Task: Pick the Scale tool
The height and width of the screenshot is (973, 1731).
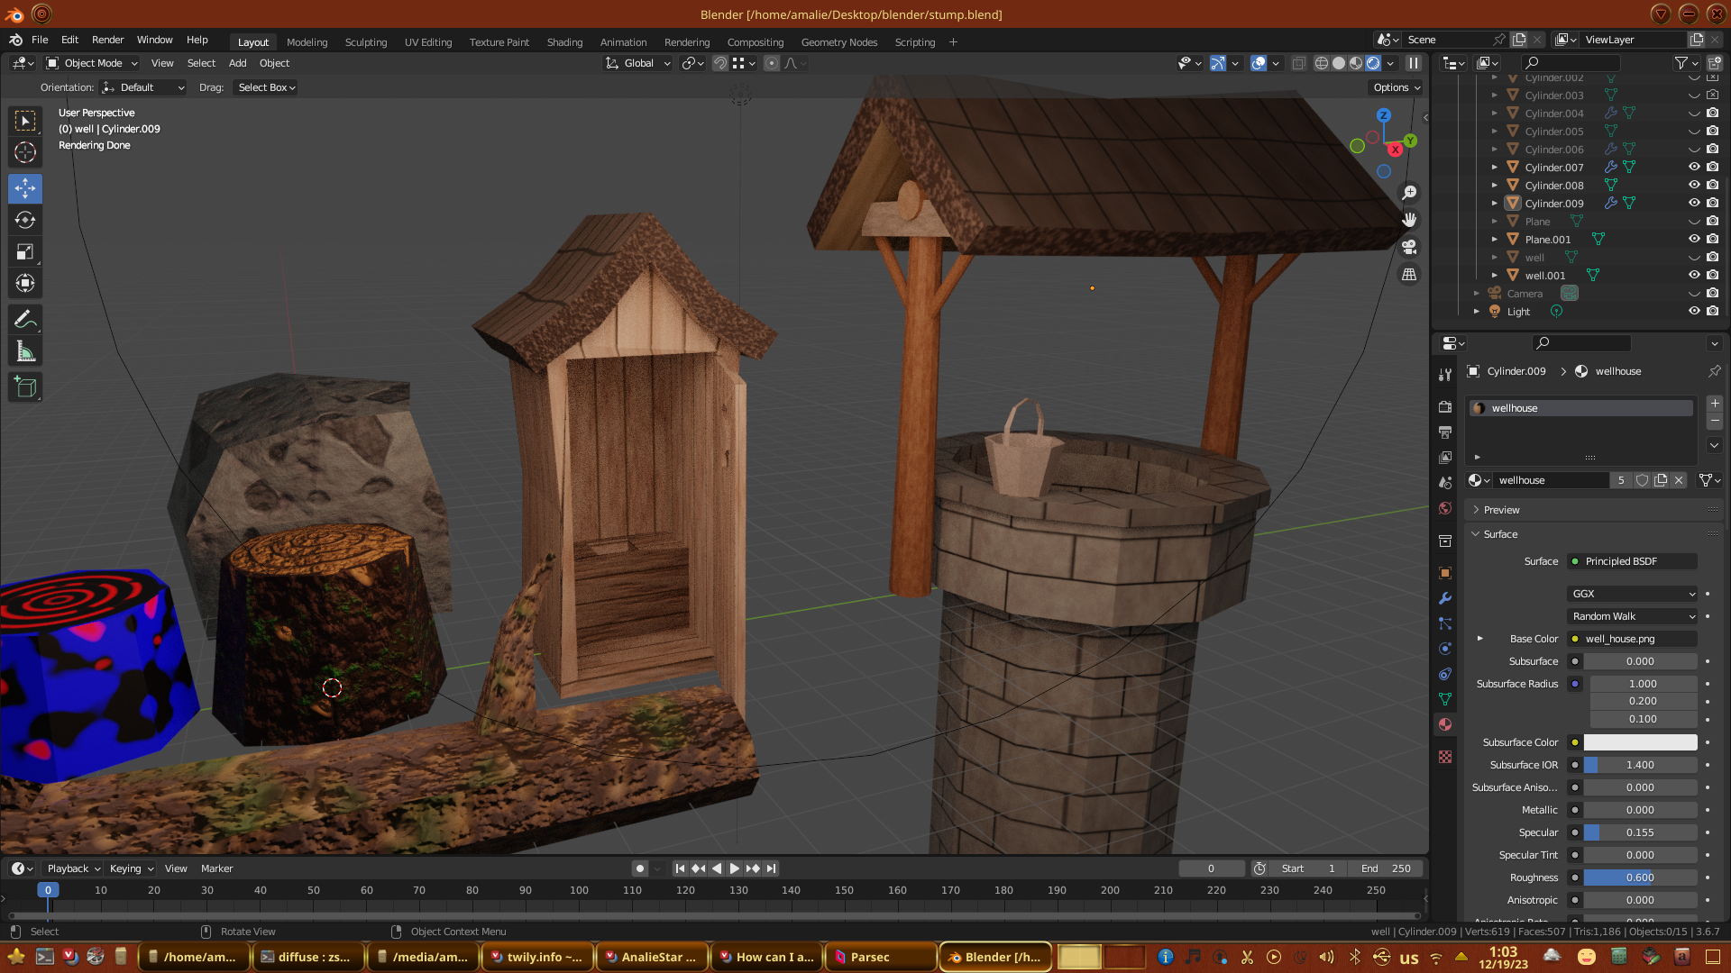Action: (x=25, y=252)
